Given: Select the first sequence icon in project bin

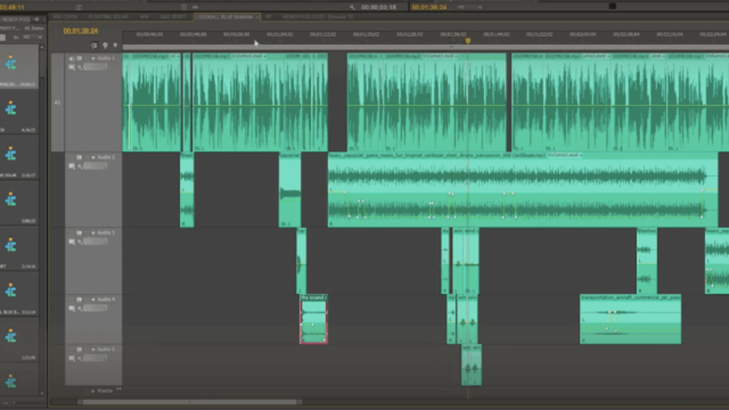Looking at the screenshot, I should tap(11, 63).
